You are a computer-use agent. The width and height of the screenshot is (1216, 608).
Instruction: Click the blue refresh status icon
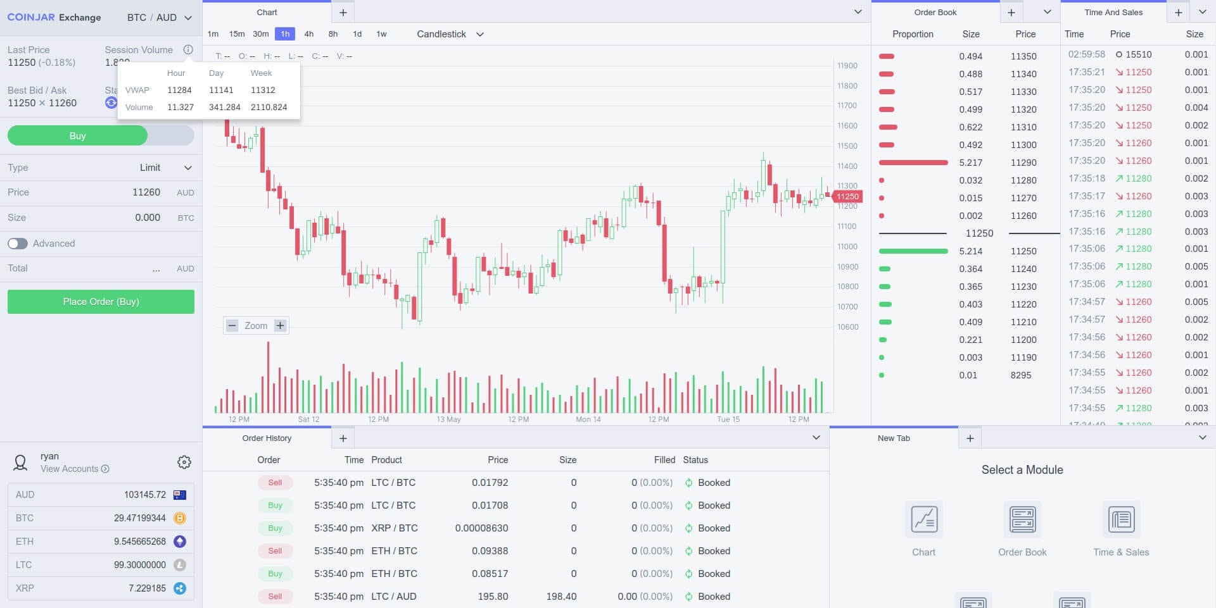pos(111,102)
